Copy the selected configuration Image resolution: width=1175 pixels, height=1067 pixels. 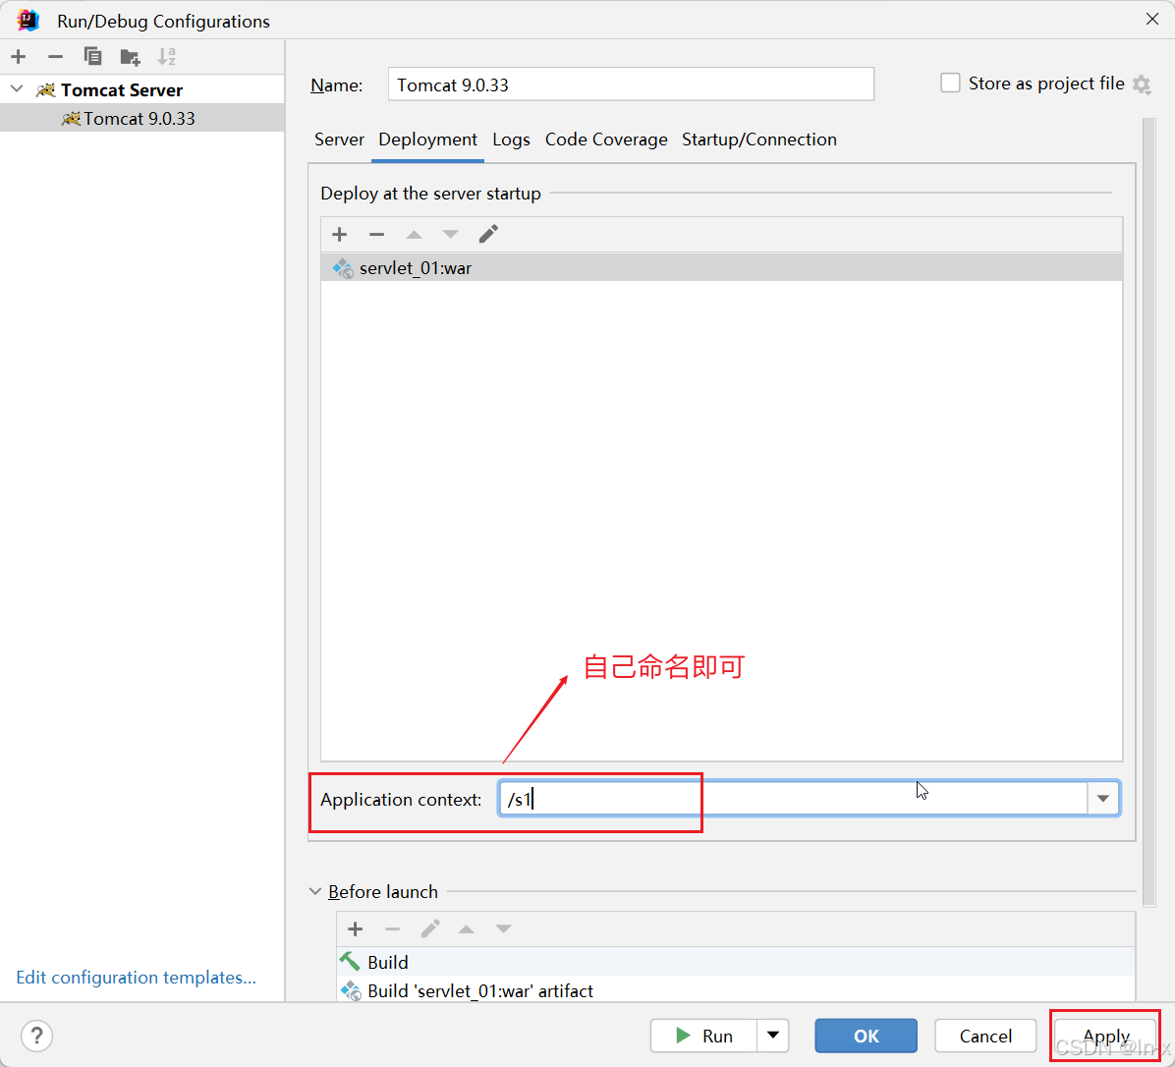click(x=92, y=56)
